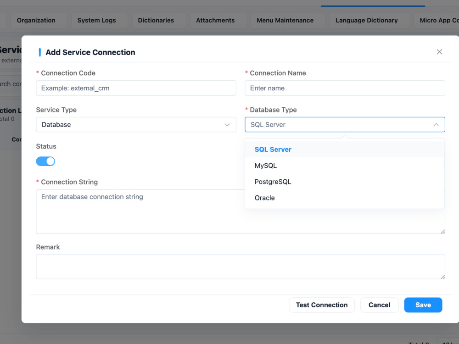The width and height of the screenshot is (459, 344).
Task: Grab the Connection String resize handle
Action: click(x=442, y=231)
